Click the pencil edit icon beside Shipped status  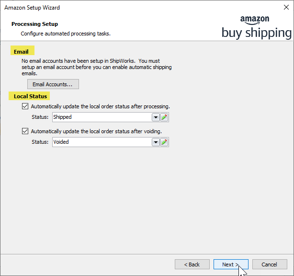coord(164,117)
